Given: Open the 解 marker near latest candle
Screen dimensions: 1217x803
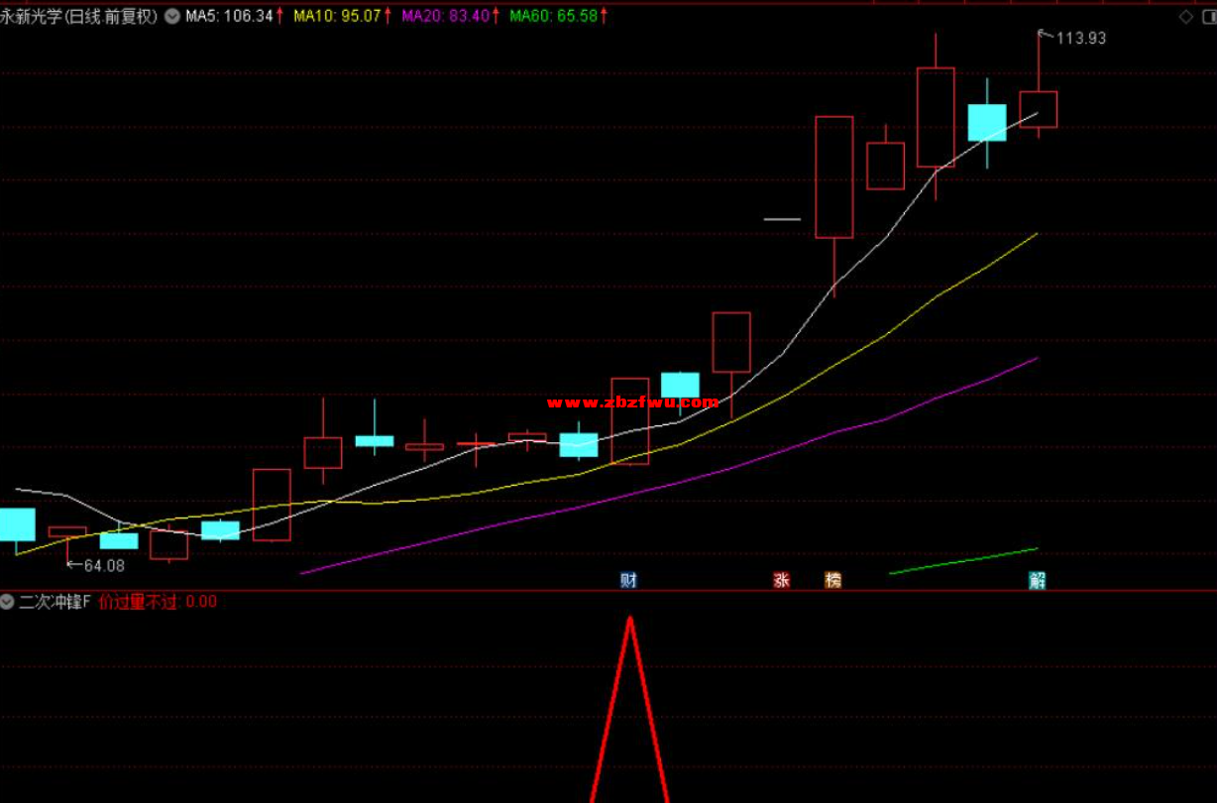Looking at the screenshot, I should click(x=1037, y=580).
